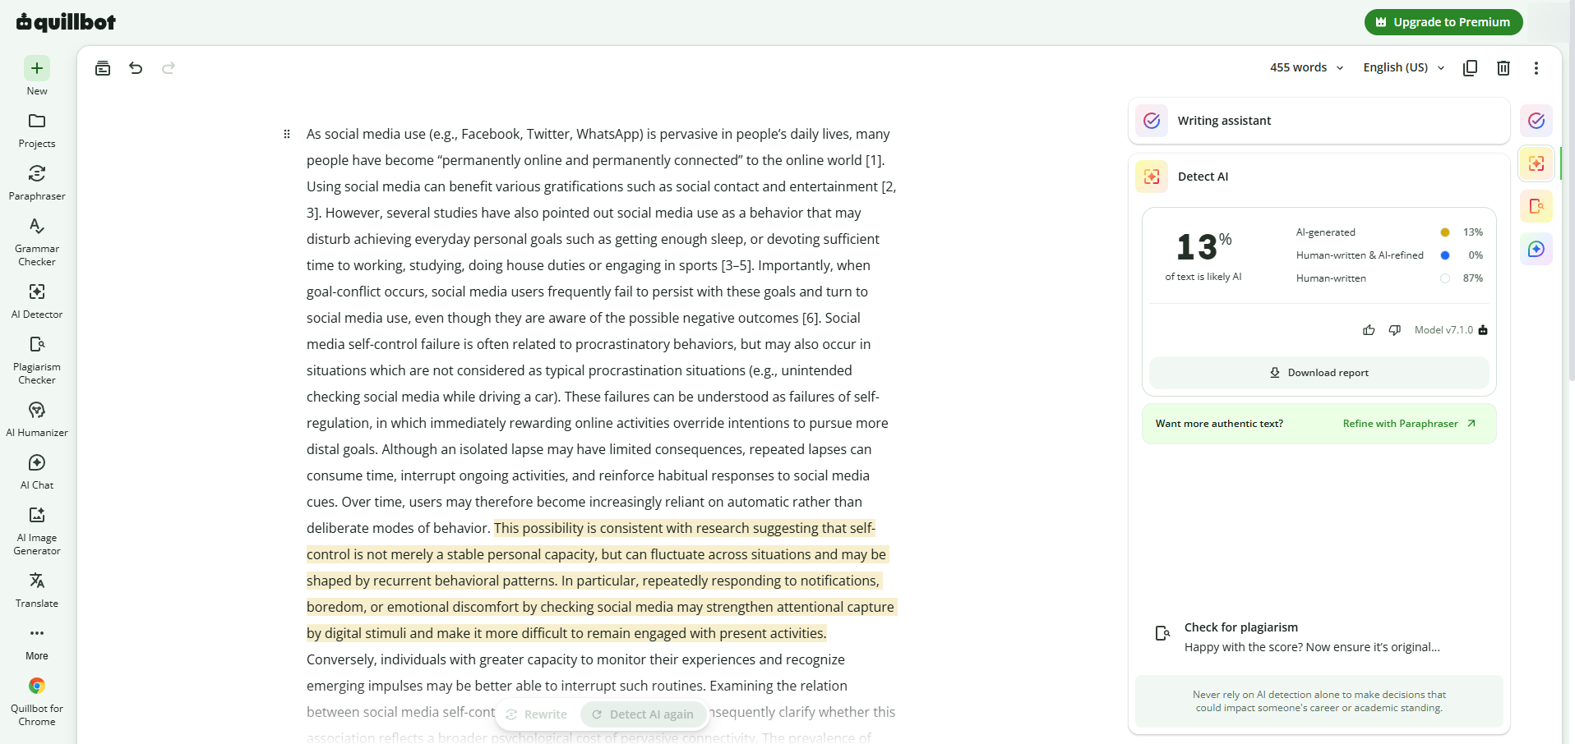The height and width of the screenshot is (744, 1575).
Task: Open the Grammar Checker tool
Action: click(x=37, y=242)
